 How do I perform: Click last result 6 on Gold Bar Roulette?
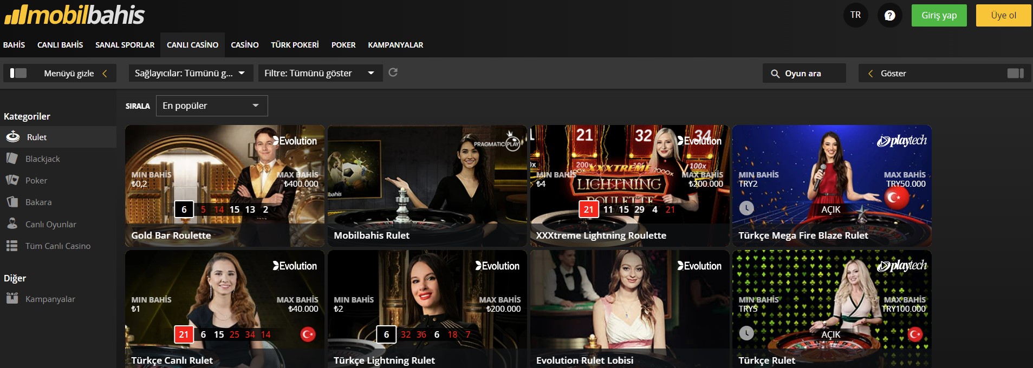point(184,209)
